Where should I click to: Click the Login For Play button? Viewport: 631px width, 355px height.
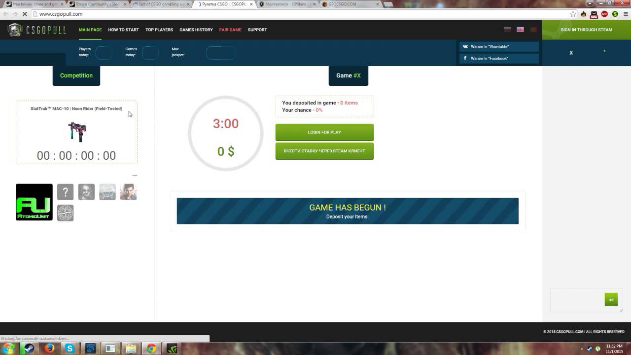pos(324,132)
